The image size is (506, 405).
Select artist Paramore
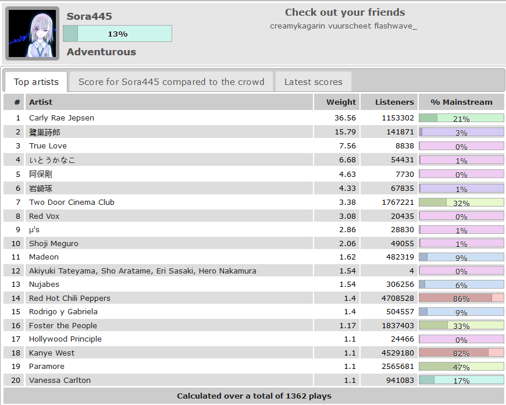[47, 366]
